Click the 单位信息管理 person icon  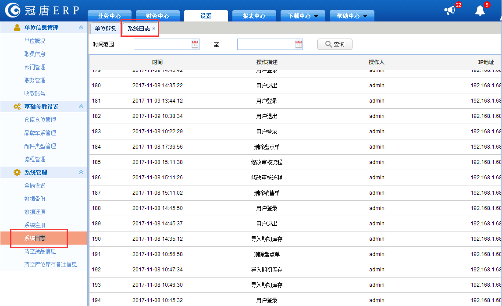pyautogui.click(x=17, y=28)
